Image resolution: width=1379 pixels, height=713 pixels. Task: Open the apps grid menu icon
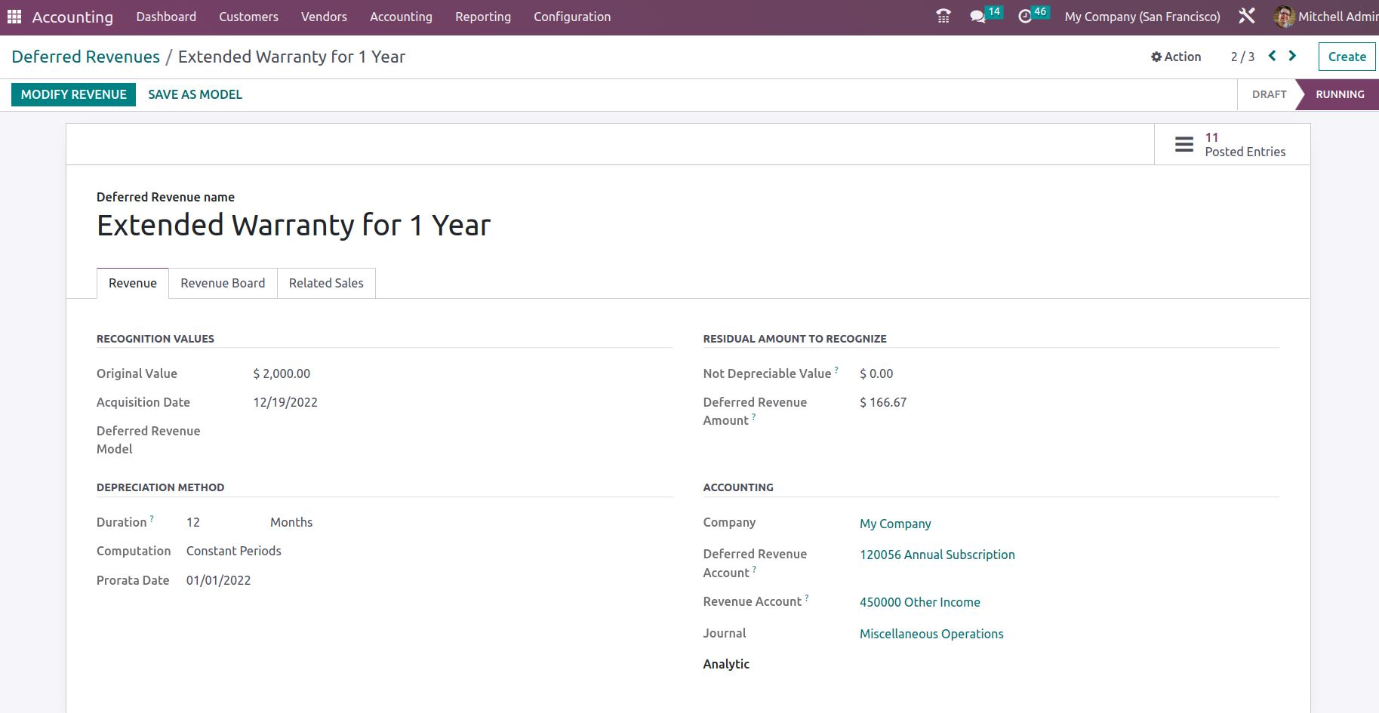point(14,17)
